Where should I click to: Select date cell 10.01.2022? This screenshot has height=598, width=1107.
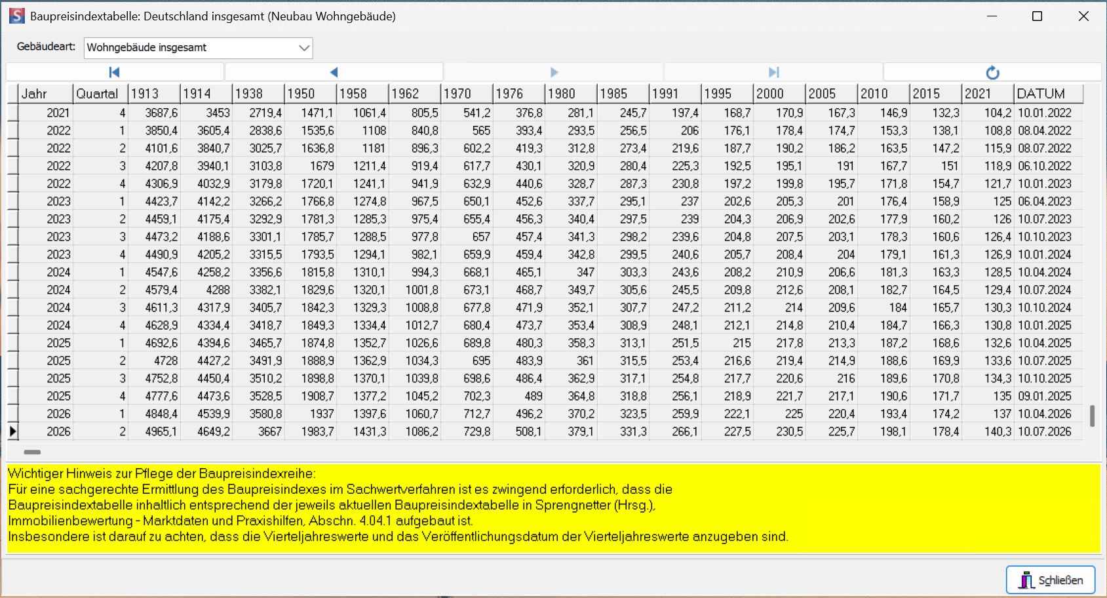pos(1049,113)
